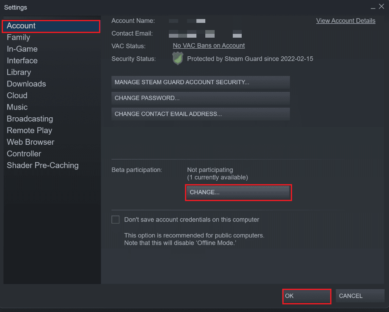Click the Steam Guard protection date text

click(x=250, y=59)
